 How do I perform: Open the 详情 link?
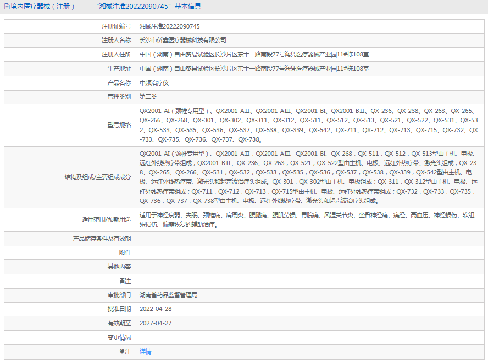(x=145, y=352)
